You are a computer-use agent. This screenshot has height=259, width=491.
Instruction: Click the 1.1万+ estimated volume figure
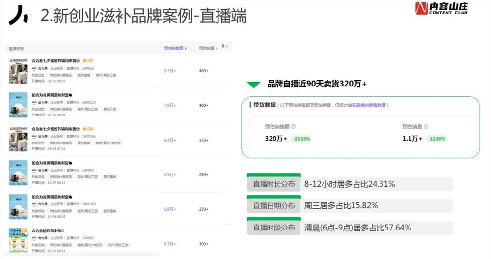point(412,139)
